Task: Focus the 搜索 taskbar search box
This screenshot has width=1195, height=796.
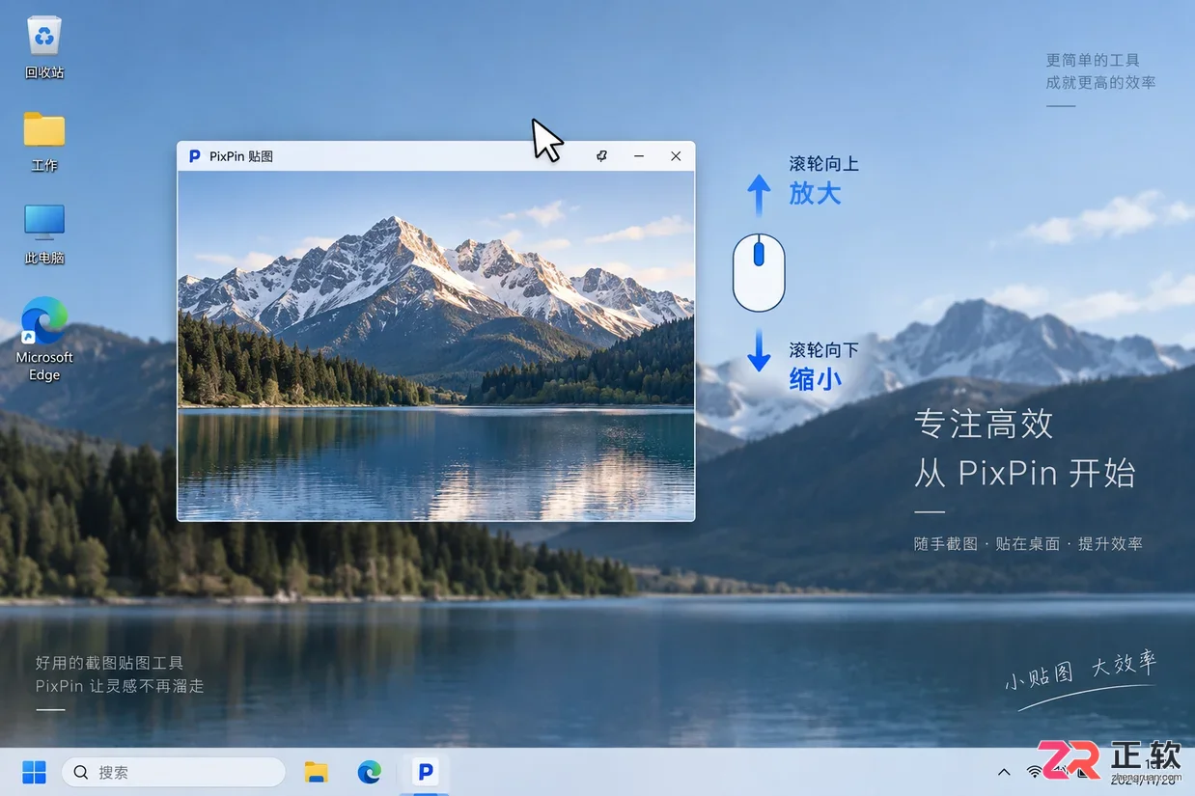Action: [174, 772]
